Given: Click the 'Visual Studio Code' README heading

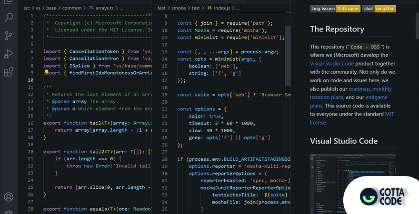Looking at the screenshot, I should point(344,141).
